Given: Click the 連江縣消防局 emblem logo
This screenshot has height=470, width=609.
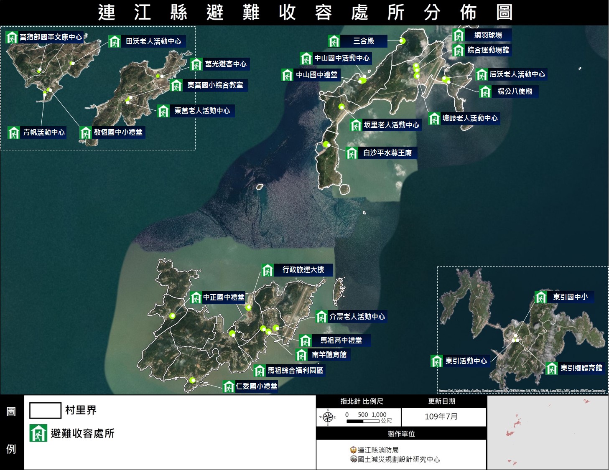Looking at the screenshot, I should [354, 450].
